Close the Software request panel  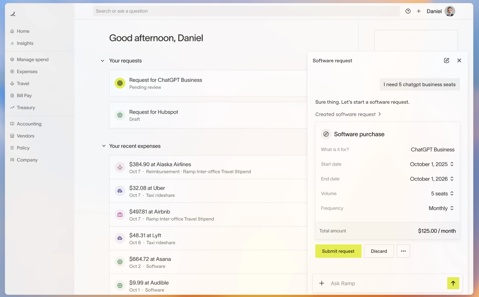pyautogui.click(x=459, y=60)
